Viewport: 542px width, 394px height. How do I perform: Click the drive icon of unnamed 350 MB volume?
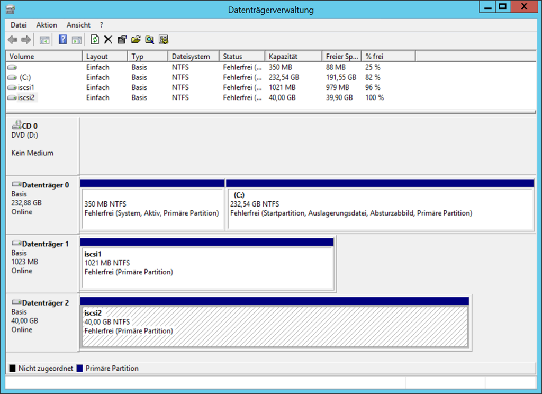click(12, 67)
